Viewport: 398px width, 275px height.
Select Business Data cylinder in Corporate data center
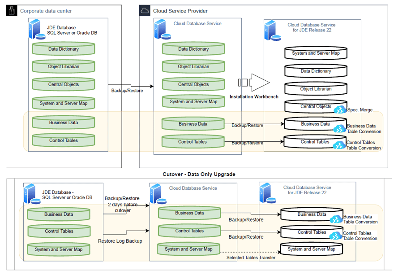[64, 122]
